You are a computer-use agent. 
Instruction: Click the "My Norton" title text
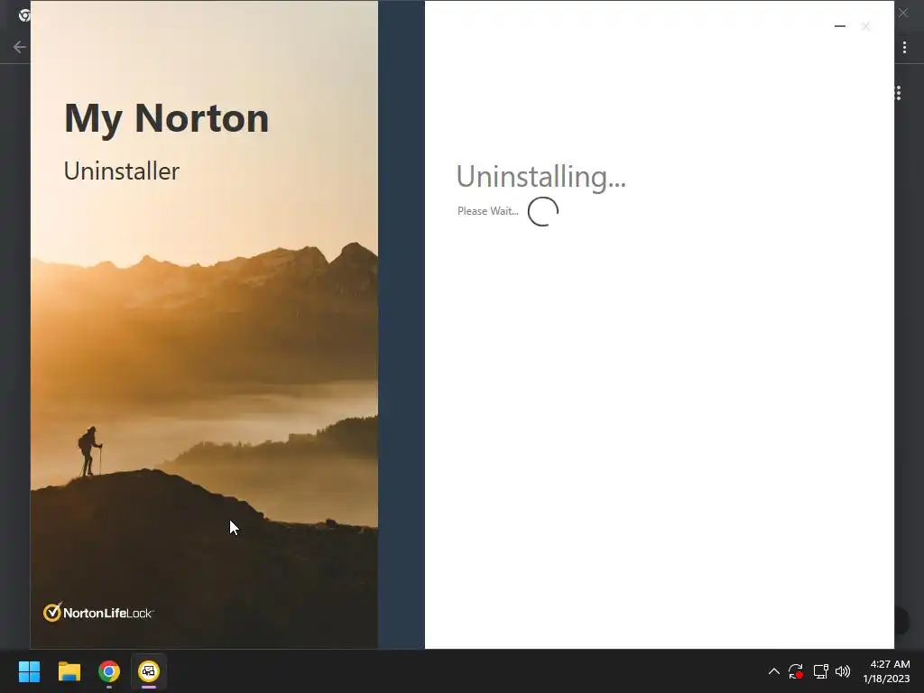[x=167, y=120]
